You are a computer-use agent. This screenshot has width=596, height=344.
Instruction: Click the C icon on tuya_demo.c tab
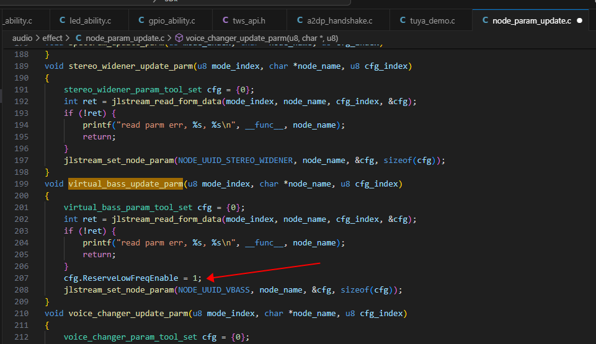click(403, 20)
